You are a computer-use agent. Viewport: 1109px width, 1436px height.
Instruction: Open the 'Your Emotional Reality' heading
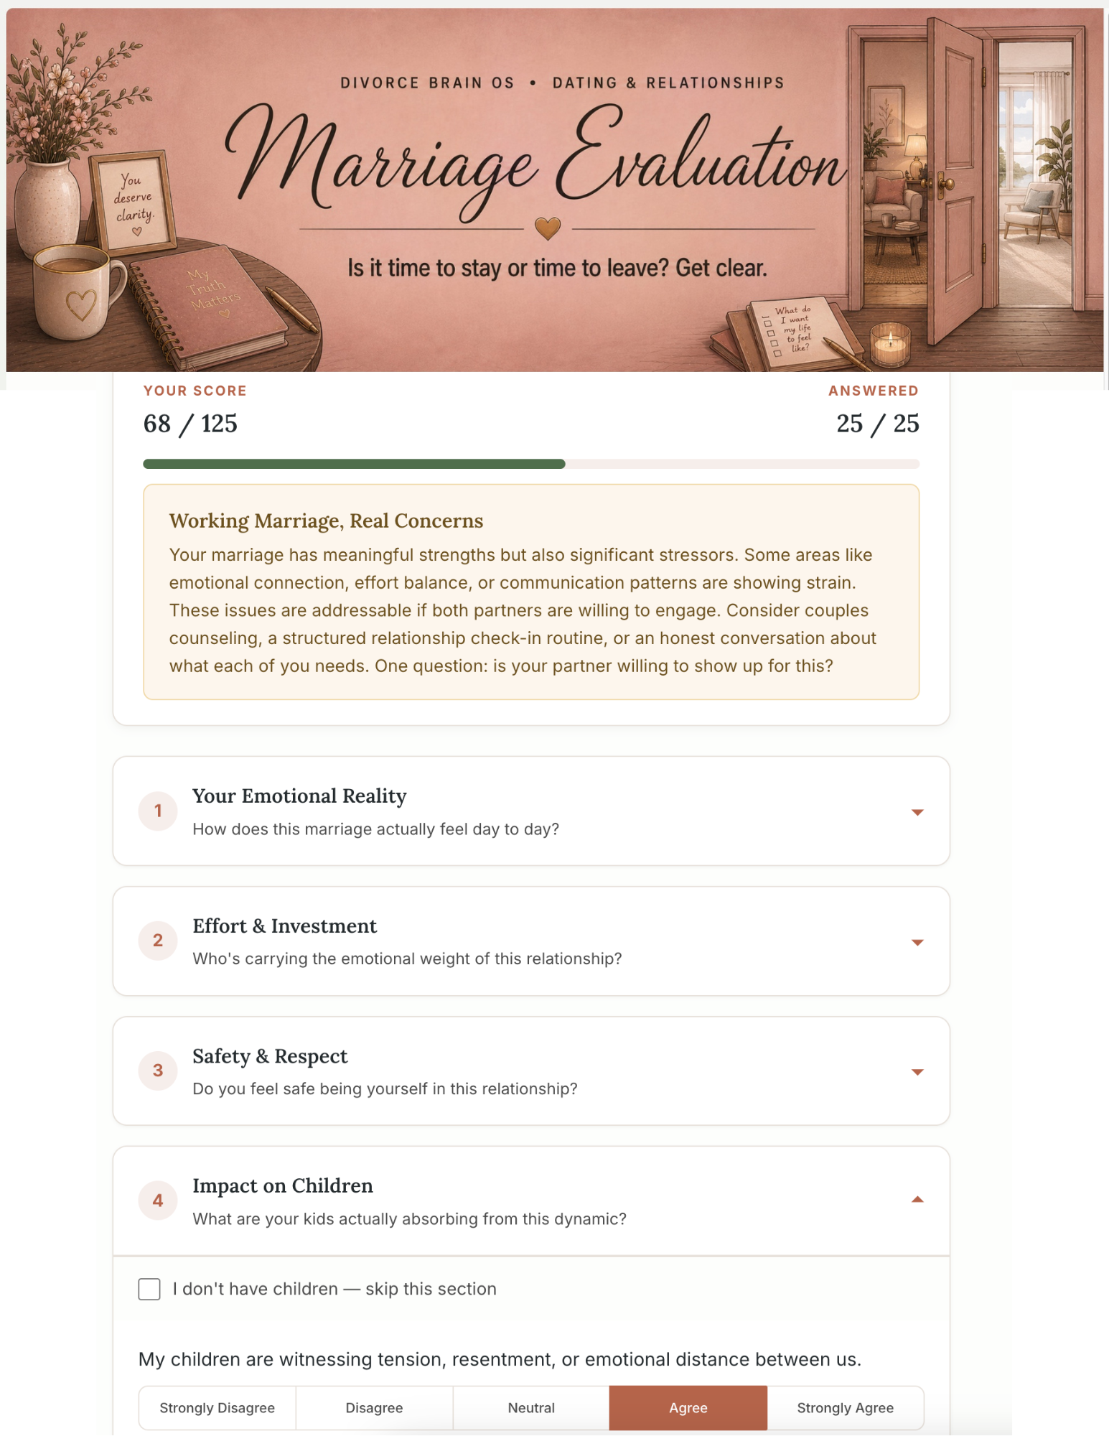[x=299, y=796]
